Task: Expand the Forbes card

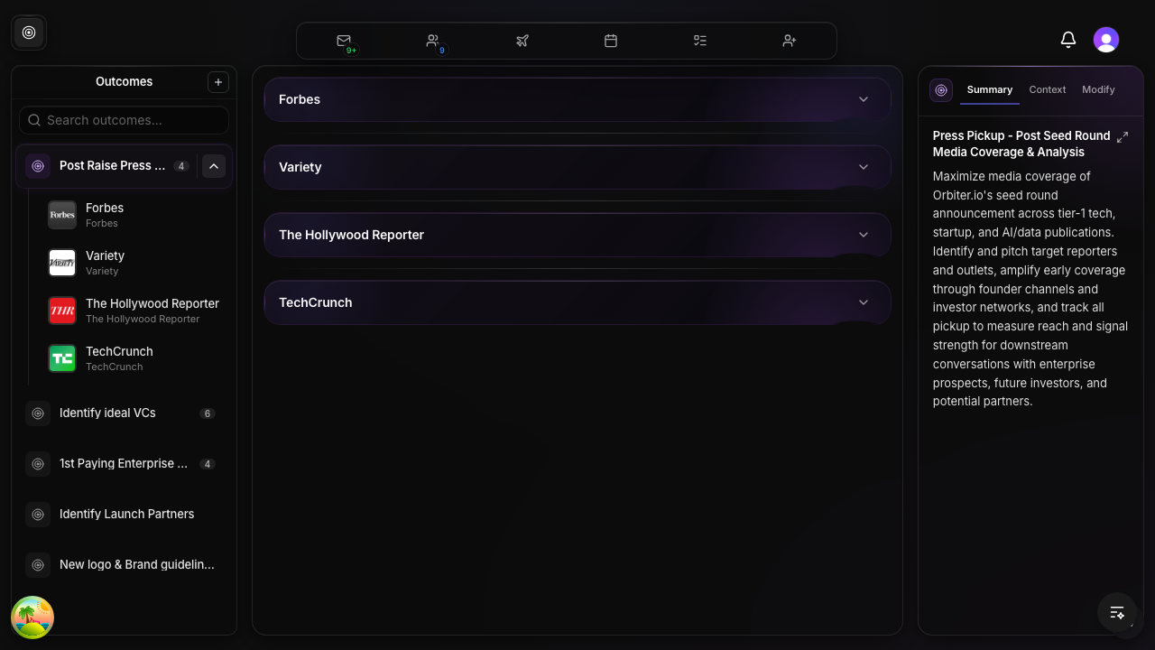Action: (863, 99)
